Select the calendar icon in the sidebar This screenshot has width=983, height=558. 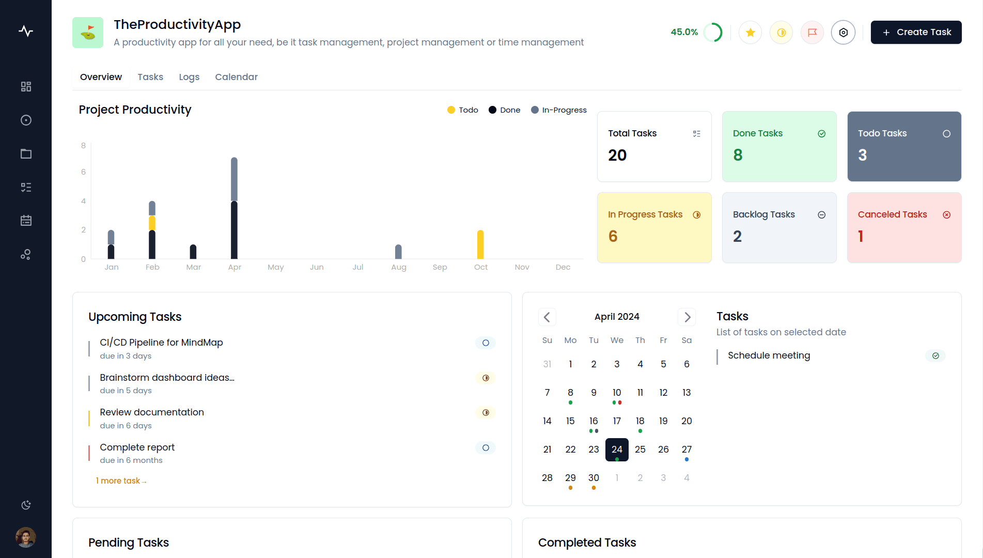tap(26, 220)
